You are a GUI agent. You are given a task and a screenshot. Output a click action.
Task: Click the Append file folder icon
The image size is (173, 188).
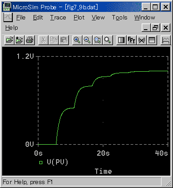pyautogui.click(x=19, y=40)
